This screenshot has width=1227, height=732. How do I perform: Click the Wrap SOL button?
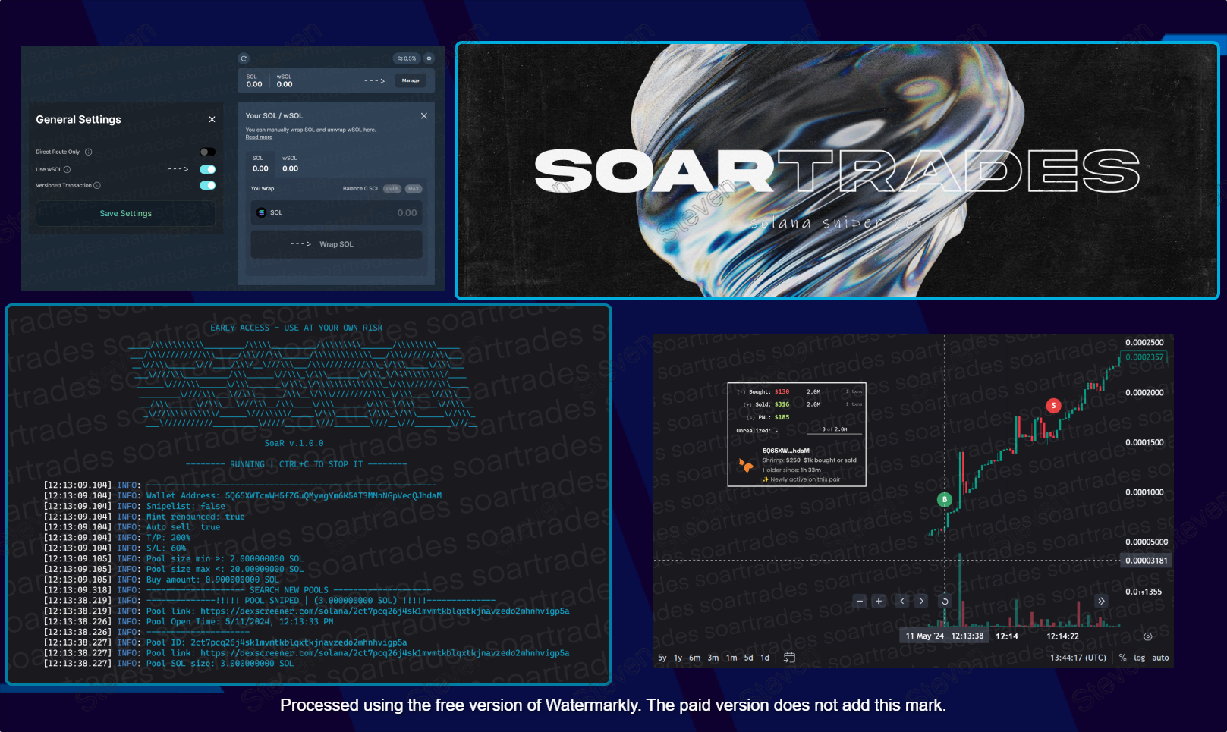tap(336, 244)
